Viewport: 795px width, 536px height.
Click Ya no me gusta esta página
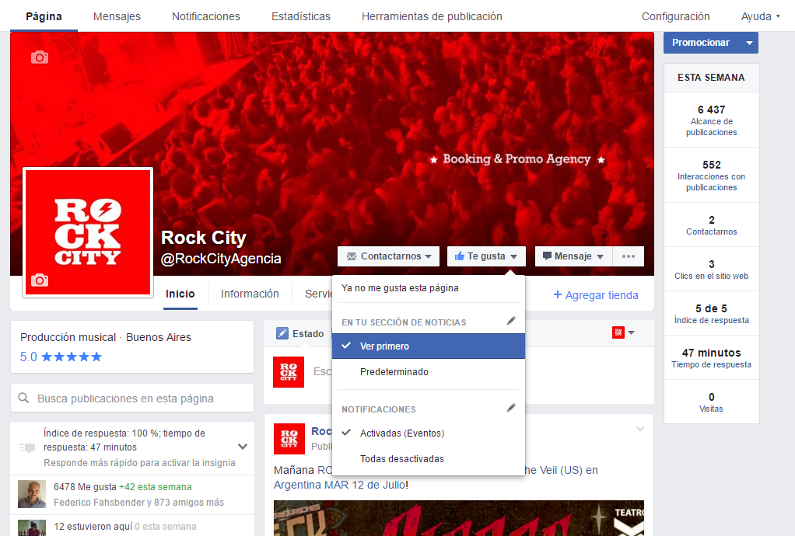pos(400,288)
